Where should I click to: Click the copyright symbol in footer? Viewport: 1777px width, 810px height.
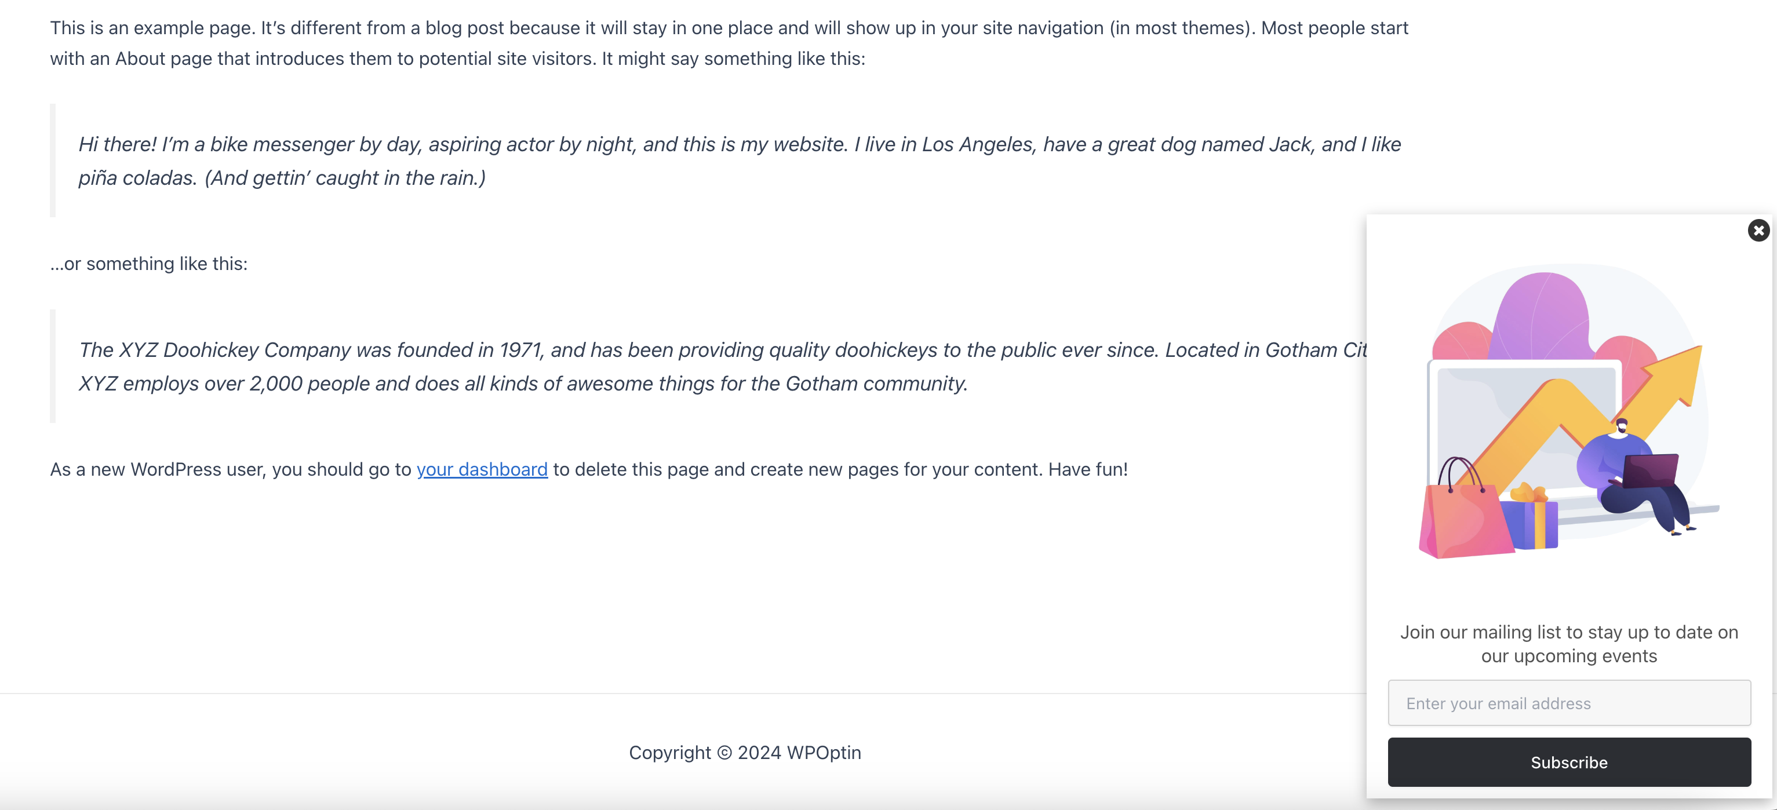click(724, 752)
